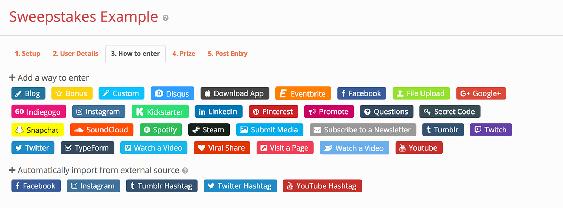
Task: Add a Secret Code entry method
Action: click(450, 111)
